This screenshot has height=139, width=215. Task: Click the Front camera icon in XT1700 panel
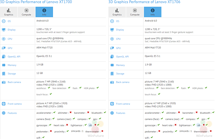pos(4,104)
